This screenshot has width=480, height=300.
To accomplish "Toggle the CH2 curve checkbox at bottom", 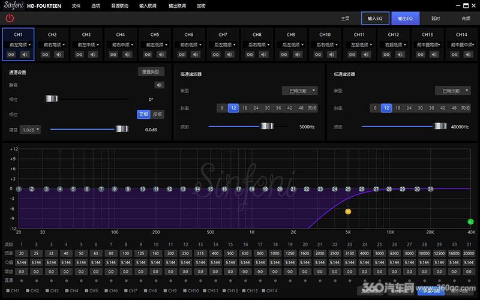I will (28, 290).
